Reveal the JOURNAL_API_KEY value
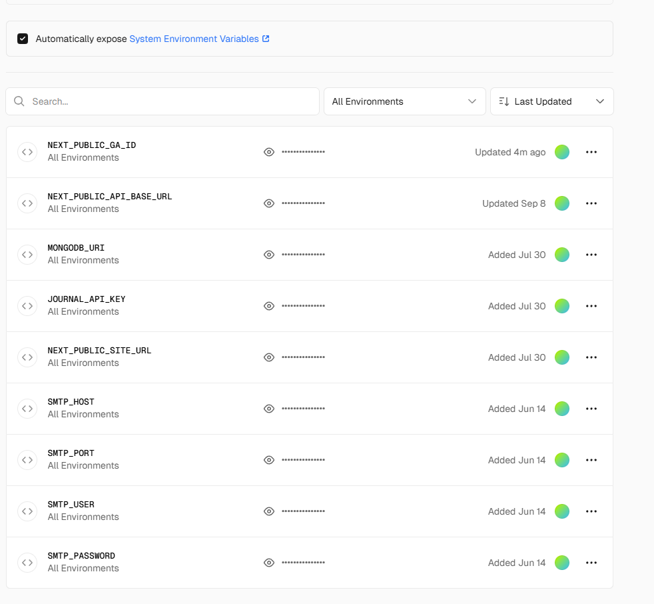654x604 pixels. (269, 306)
